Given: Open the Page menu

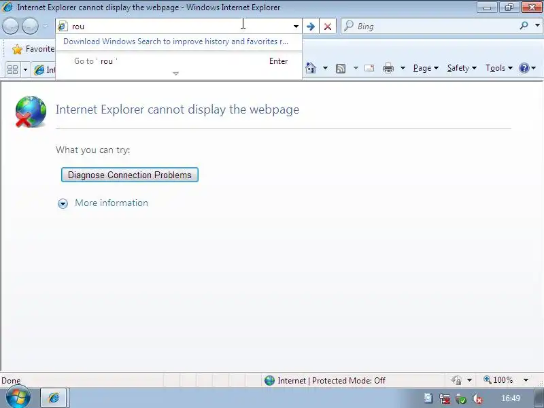Looking at the screenshot, I should 426,68.
